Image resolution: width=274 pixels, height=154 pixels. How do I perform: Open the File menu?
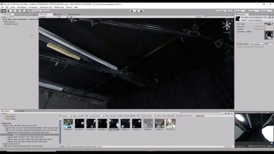2,7
